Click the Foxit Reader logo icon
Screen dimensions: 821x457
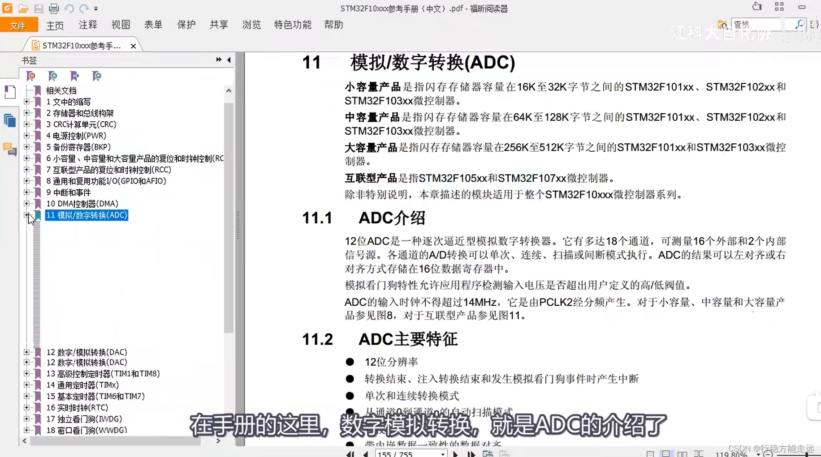[x=8, y=8]
